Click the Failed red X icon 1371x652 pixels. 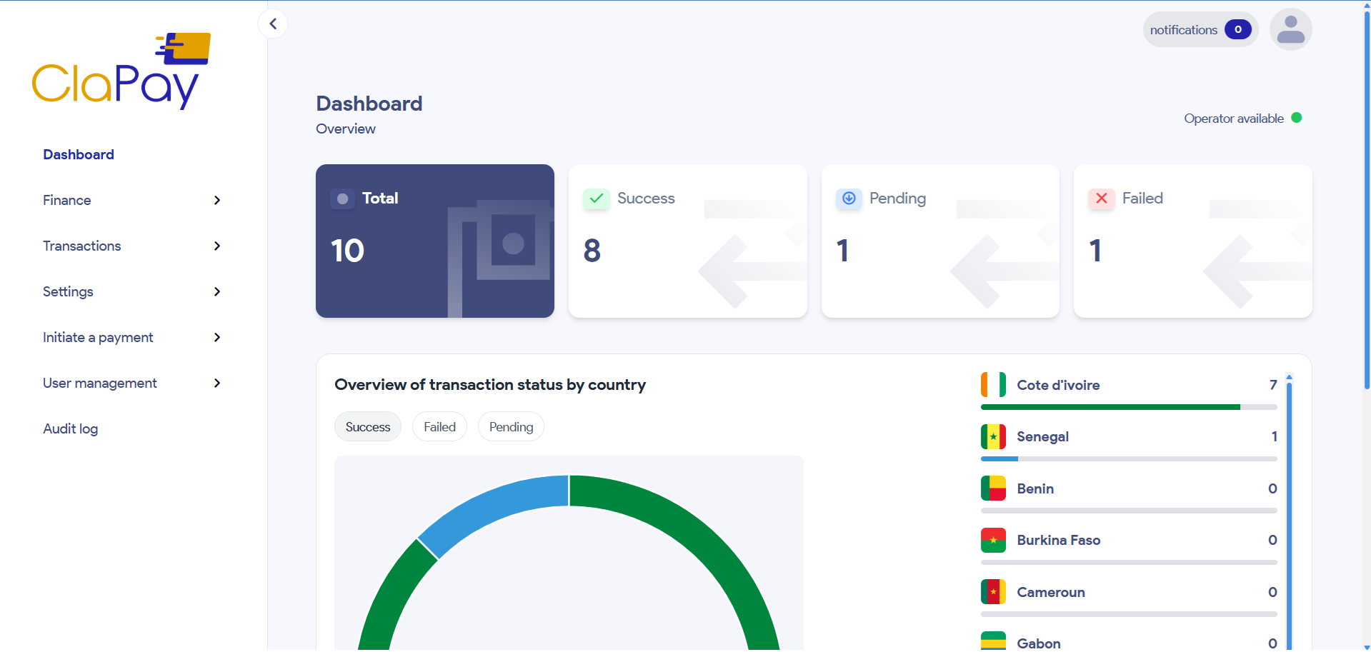pos(1101,199)
